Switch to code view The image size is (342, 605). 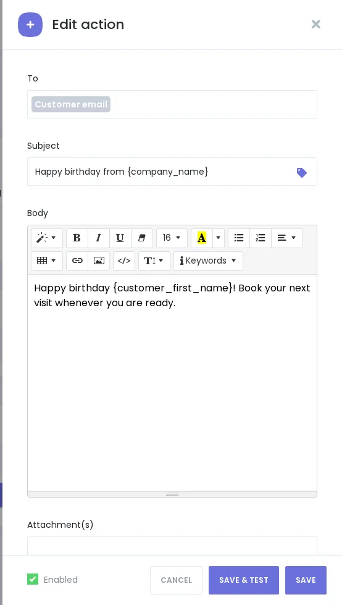coord(124,261)
